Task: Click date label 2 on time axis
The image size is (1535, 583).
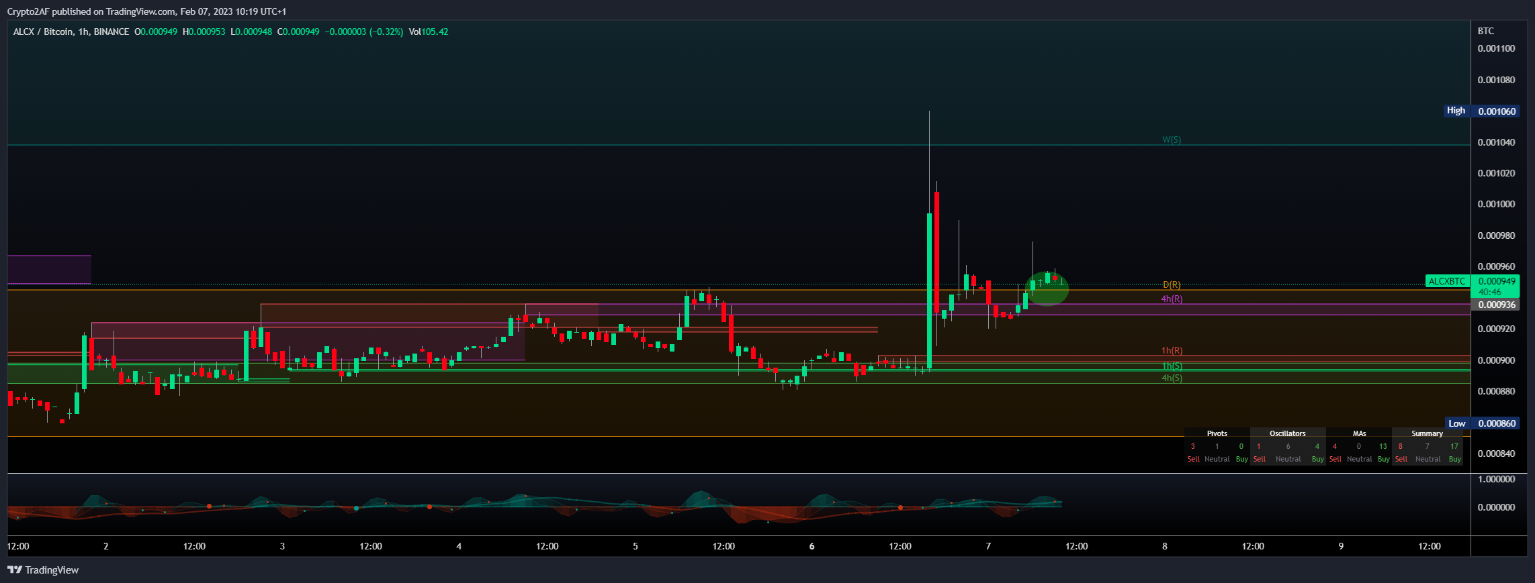Action: tap(106, 546)
